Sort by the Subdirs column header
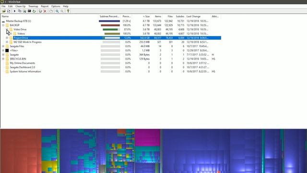 tap(180, 16)
